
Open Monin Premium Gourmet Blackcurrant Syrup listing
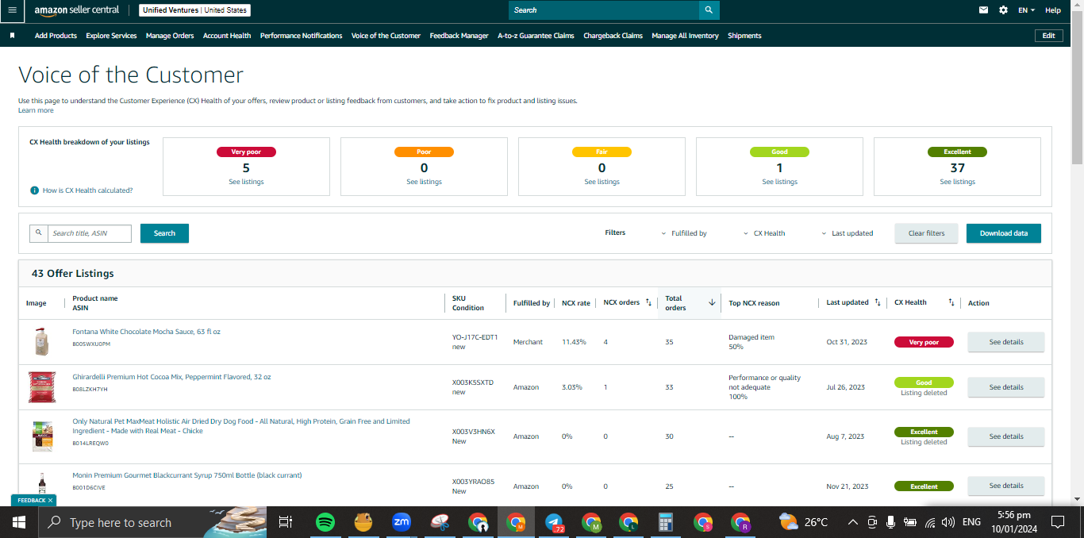(187, 475)
